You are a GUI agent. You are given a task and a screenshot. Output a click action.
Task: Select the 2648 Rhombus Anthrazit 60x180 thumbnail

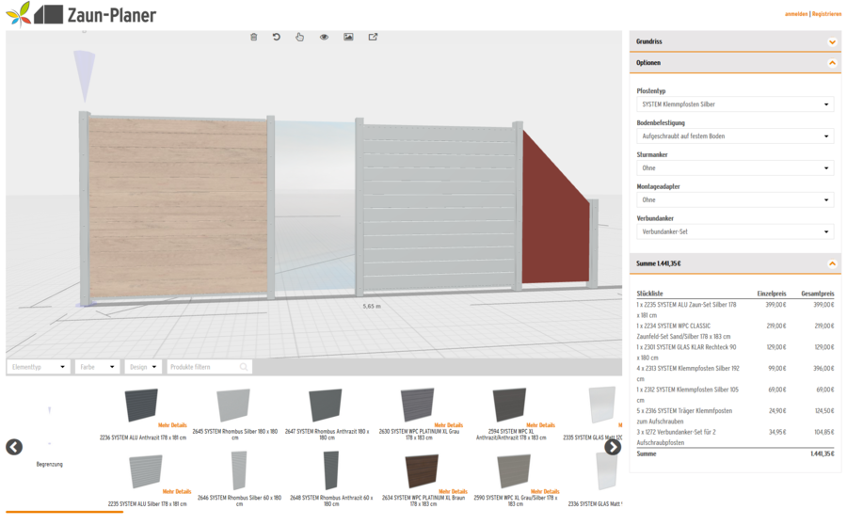tap(331, 470)
